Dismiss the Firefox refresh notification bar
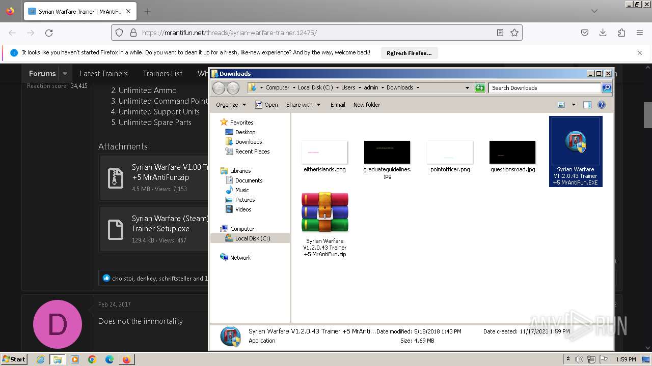652x366 pixels. coord(640,53)
